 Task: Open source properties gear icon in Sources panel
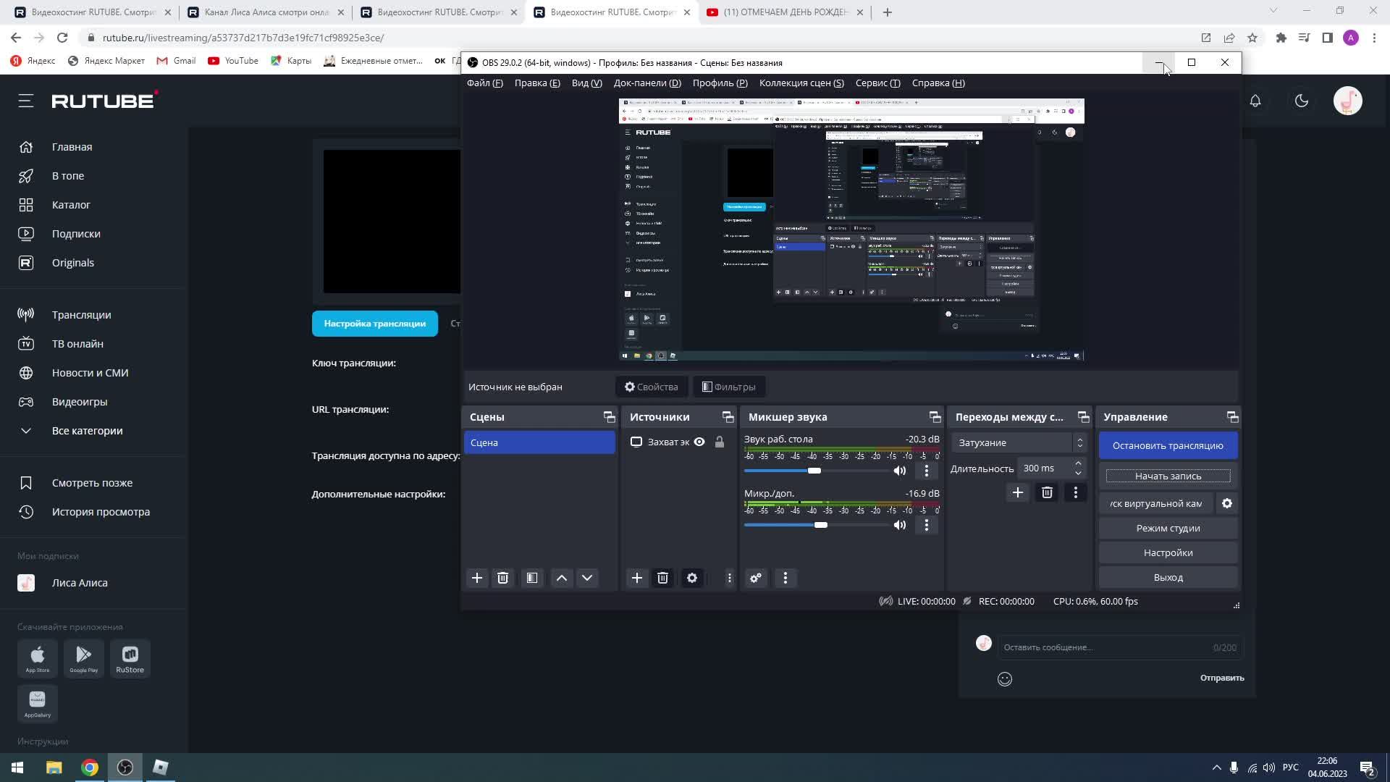(x=691, y=578)
